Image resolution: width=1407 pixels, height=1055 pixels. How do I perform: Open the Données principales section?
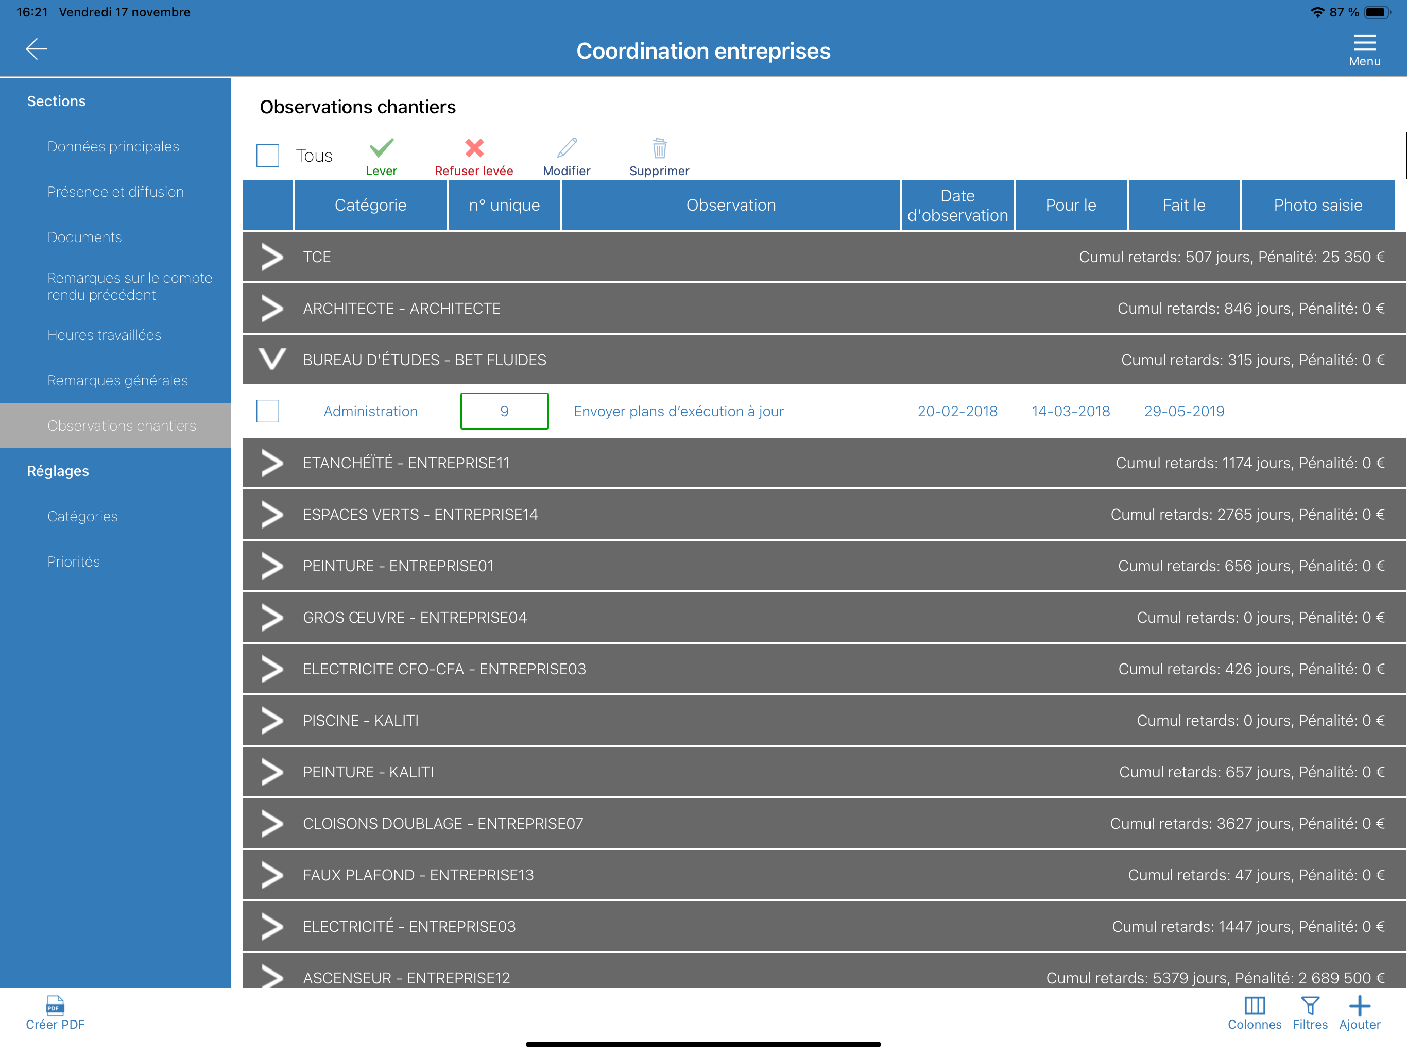[113, 146]
